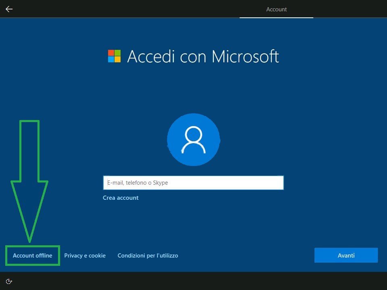
Task: Open the Ease of Access icon
Action: (x=9, y=282)
